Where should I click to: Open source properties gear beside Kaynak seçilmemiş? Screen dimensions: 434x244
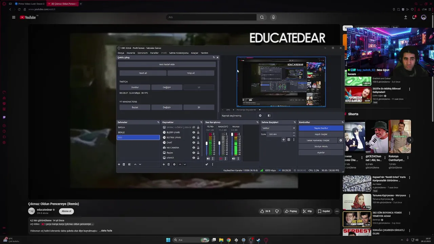260,116
